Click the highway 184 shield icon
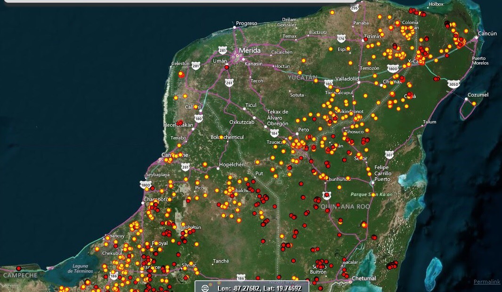The width and height of the screenshot is (502, 292). pos(275,133)
